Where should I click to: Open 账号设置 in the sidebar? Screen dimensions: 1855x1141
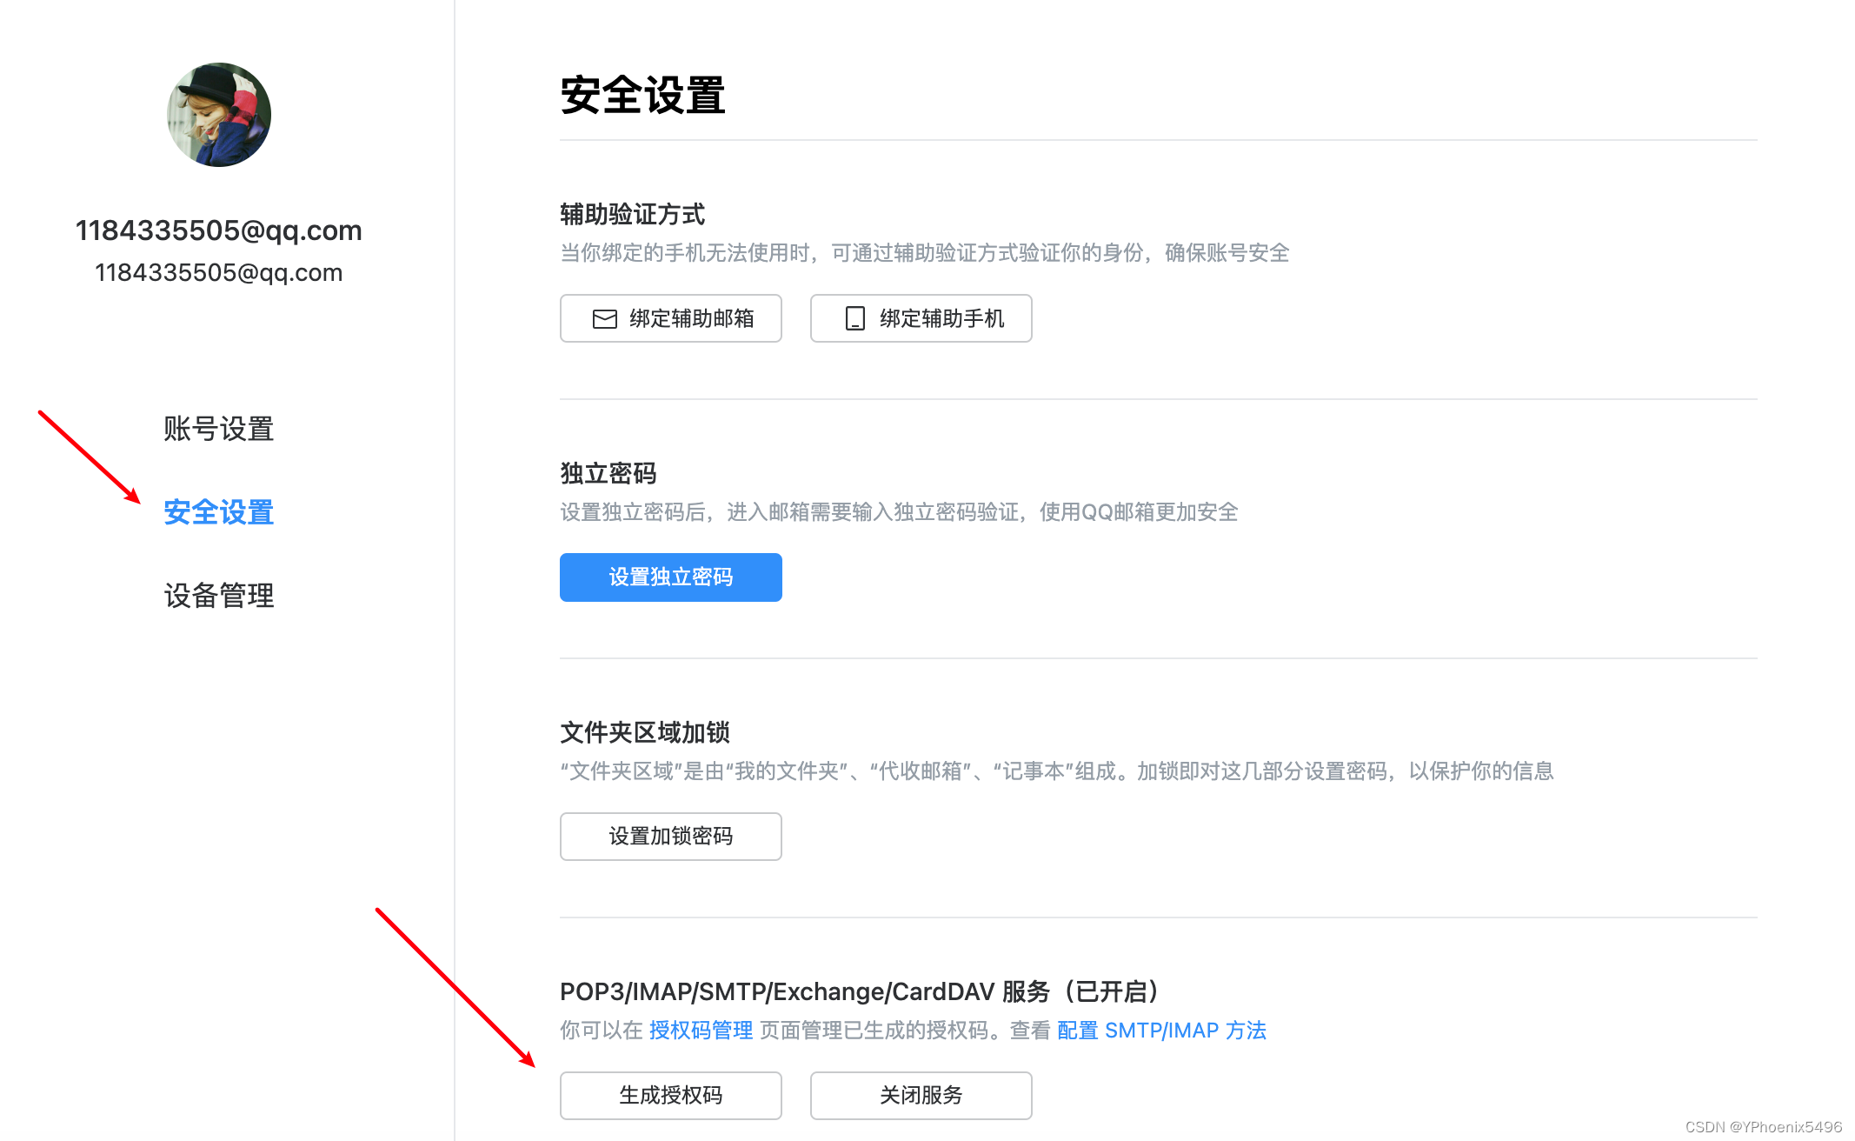click(x=219, y=429)
